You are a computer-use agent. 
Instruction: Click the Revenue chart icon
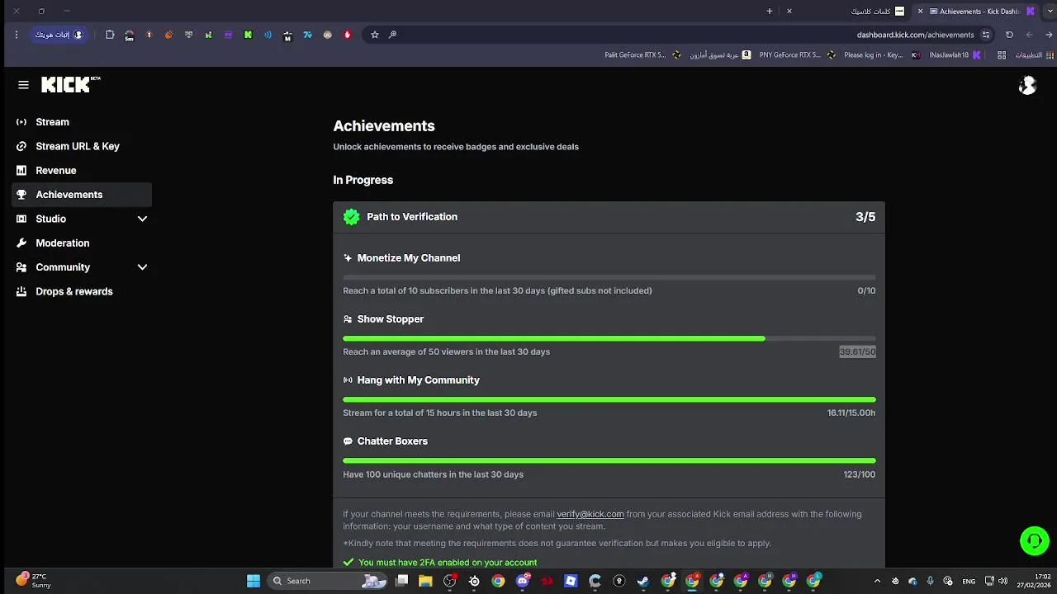[x=21, y=170]
